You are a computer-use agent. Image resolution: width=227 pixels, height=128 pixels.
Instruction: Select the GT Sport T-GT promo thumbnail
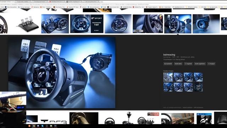(x=87, y=24)
